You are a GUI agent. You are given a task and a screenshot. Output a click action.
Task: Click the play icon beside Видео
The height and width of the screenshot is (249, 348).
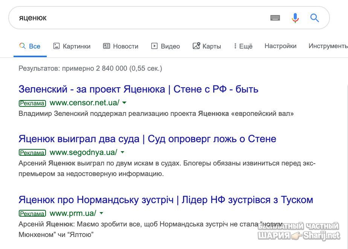[x=154, y=46]
